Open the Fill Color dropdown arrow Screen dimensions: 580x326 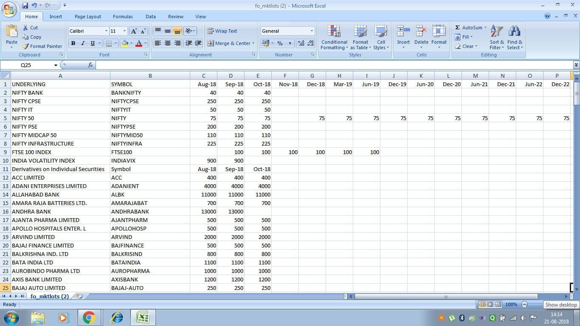click(x=130, y=43)
